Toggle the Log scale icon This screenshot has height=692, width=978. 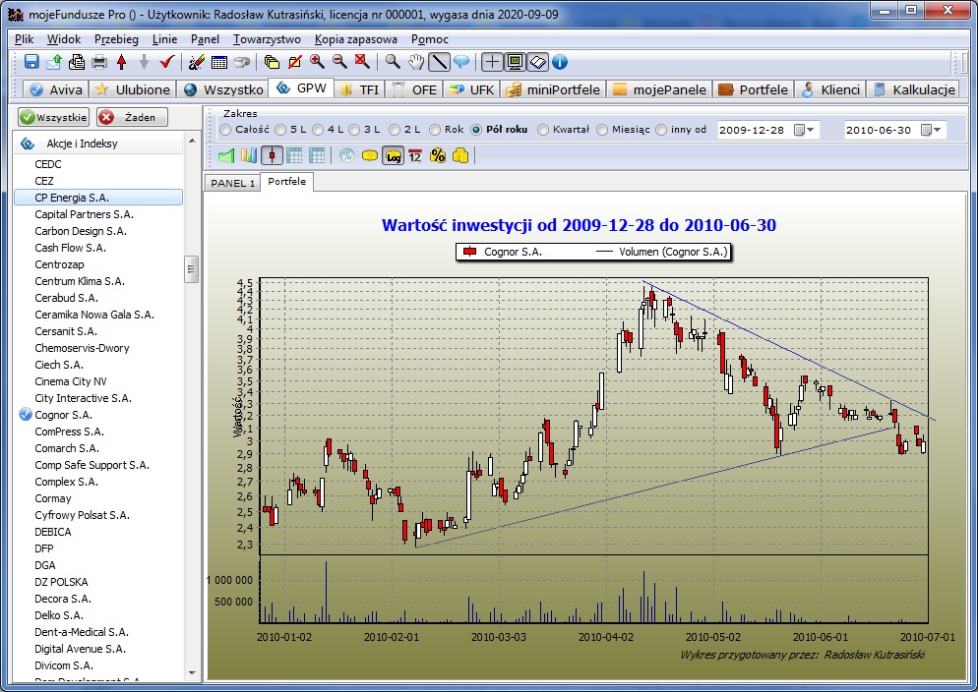point(393,155)
